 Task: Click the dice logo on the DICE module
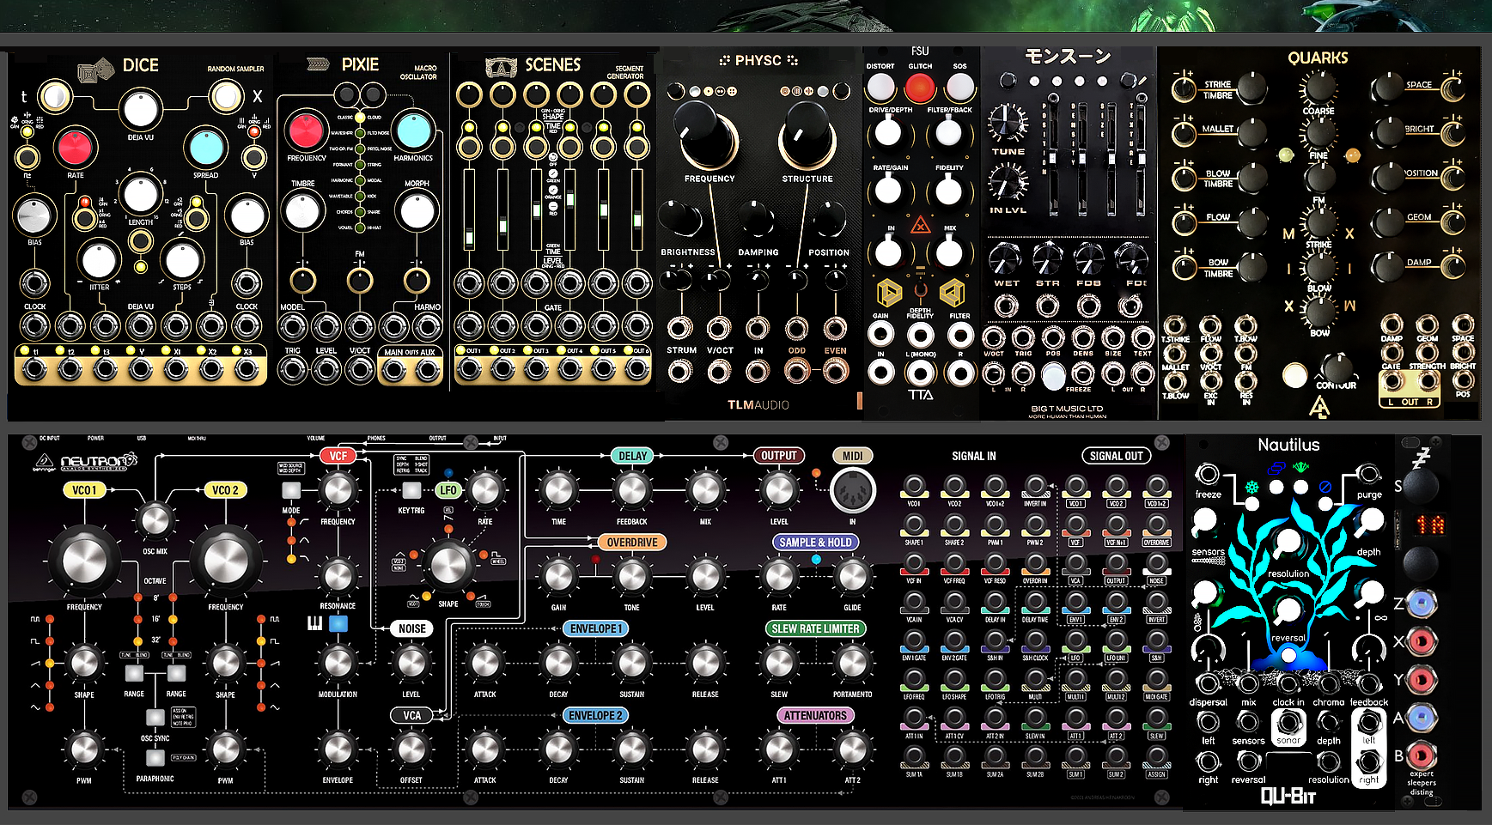point(95,70)
